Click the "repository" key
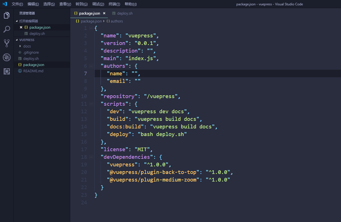The image size is (341, 222). (x=119, y=96)
